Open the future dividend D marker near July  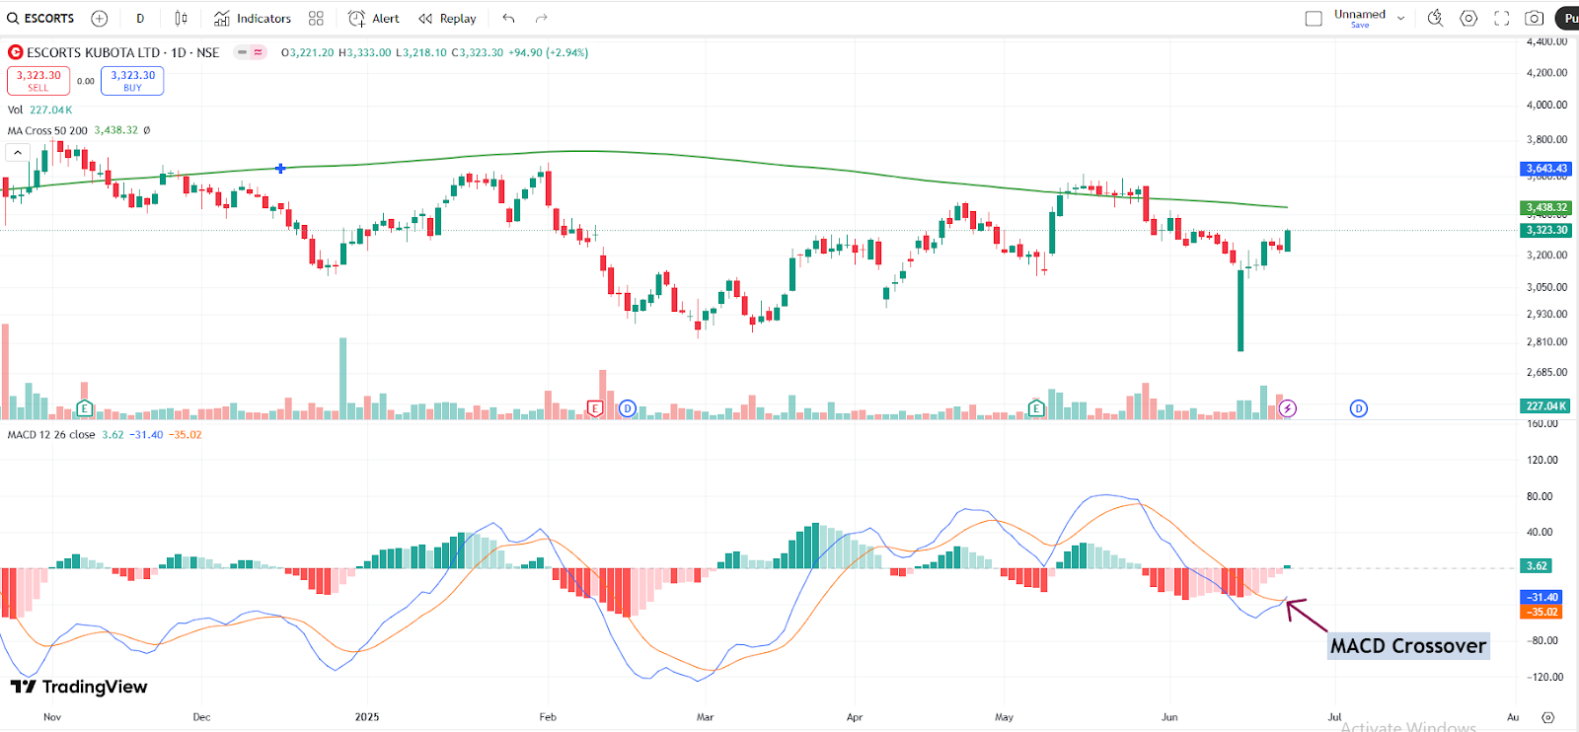point(1359,408)
